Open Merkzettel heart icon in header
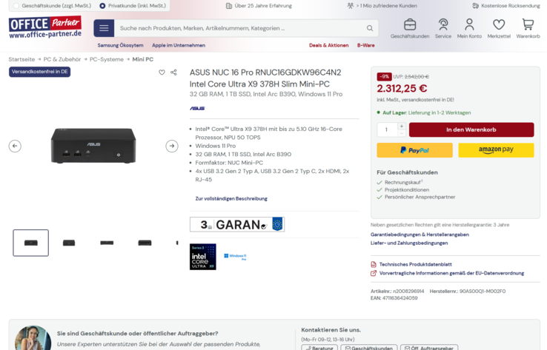The width and height of the screenshot is (547, 350). pyautogui.click(x=499, y=24)
